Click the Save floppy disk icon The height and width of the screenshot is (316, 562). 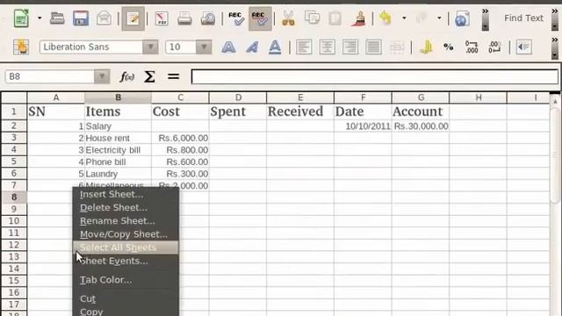click(x=81, y=18)
